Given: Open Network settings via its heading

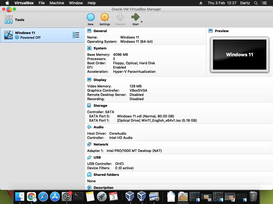Looking at the screenshot, I should point(101,144).
